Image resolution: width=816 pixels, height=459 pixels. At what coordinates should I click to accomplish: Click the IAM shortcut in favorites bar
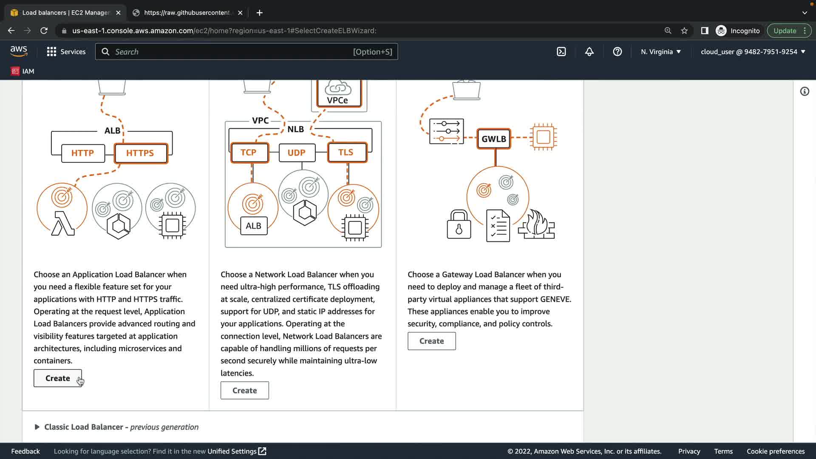coord(23,71)
